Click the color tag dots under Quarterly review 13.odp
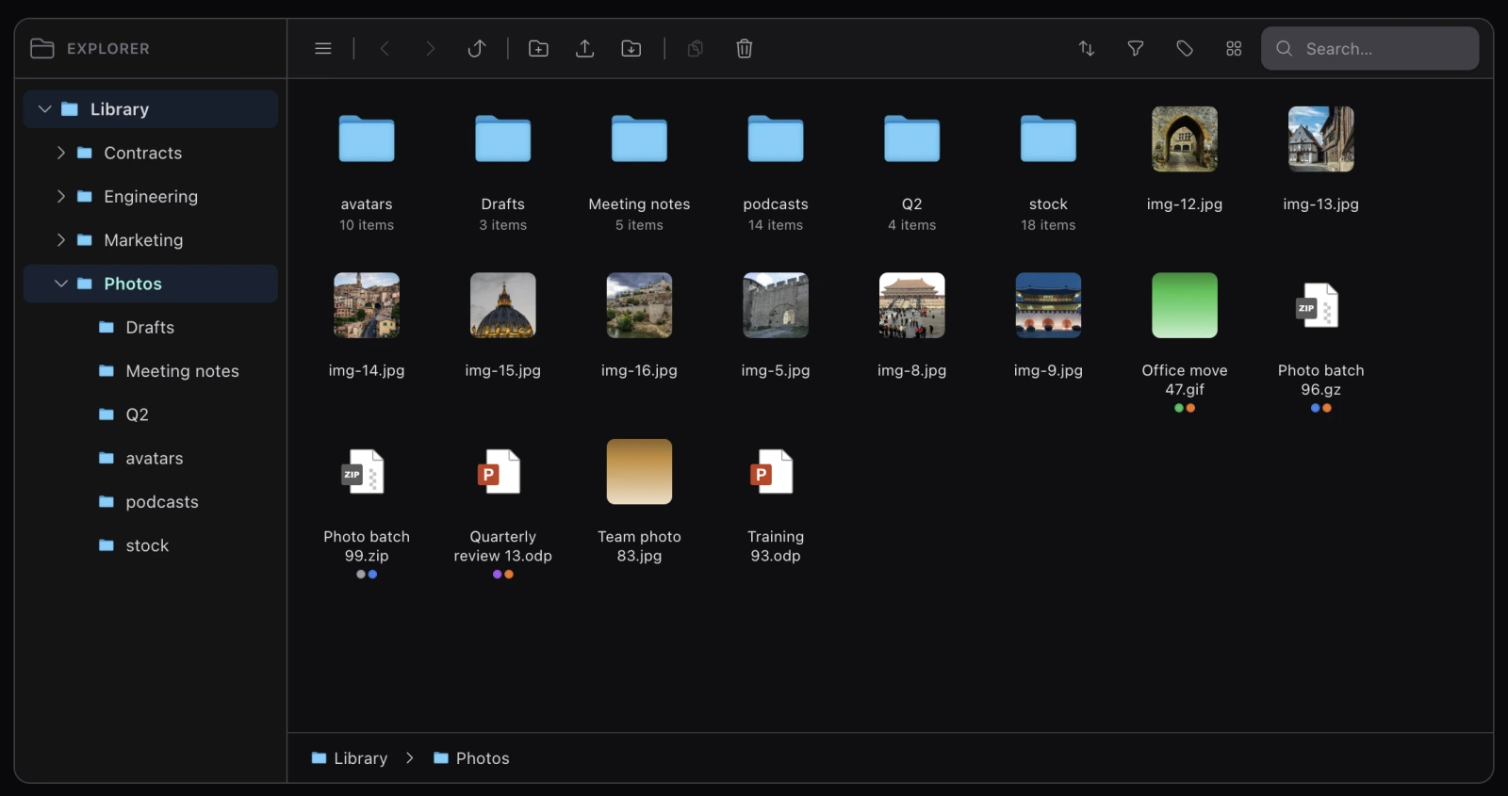1508x796 pixels. coord(503,575)
